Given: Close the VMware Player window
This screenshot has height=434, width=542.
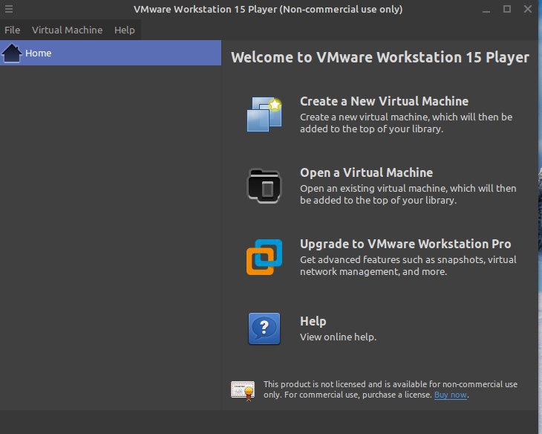Looking at the screenshot, I should 528,9.
